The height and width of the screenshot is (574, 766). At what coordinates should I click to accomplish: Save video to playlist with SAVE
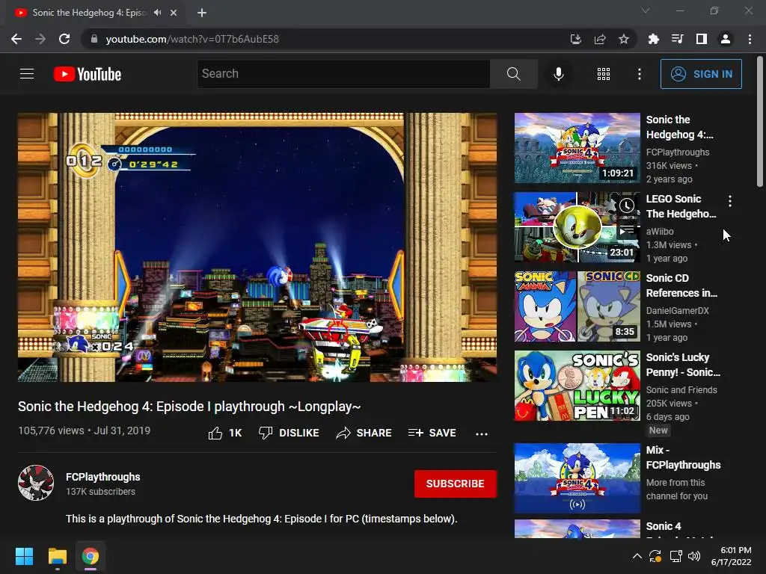pyautogui.click(x=432, y=433)
